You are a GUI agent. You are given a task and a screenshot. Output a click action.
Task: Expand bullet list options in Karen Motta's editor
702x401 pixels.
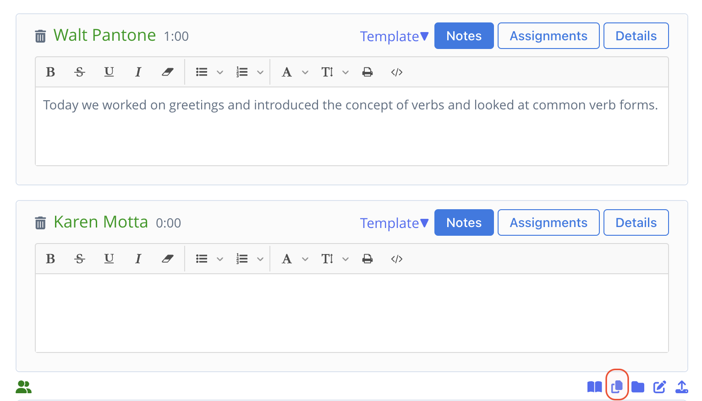[220, 259]
